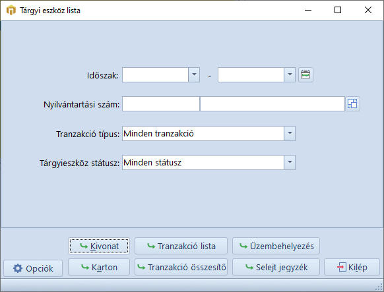This screenshot has height=292, width=384.
Task: Minimize the Tárgyi eszköz lista window
Action: pos(308,11)
